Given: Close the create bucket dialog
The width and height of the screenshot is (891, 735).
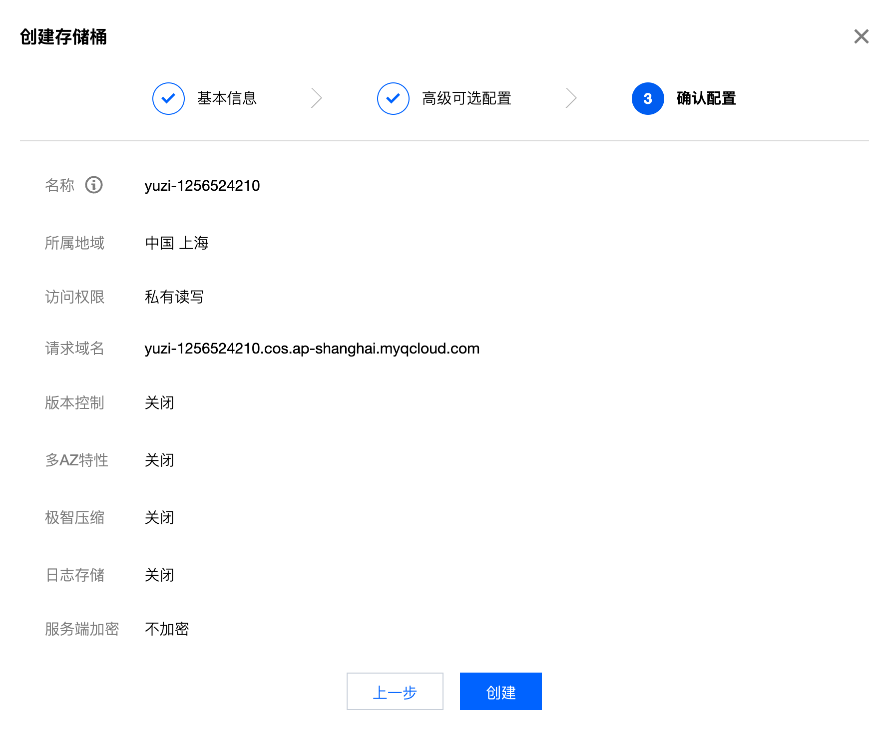Looking at the screenshot, I should [861, 36].
